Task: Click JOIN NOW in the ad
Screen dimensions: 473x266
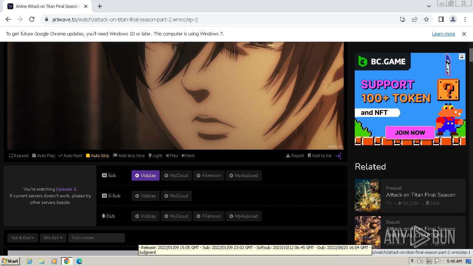Action: pyautogui.click(x=410, y=133)
